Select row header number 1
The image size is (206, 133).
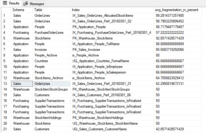point(6,16)
